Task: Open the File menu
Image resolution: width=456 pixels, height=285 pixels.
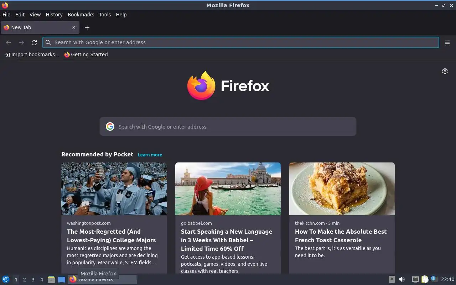Action: (6, 15)
